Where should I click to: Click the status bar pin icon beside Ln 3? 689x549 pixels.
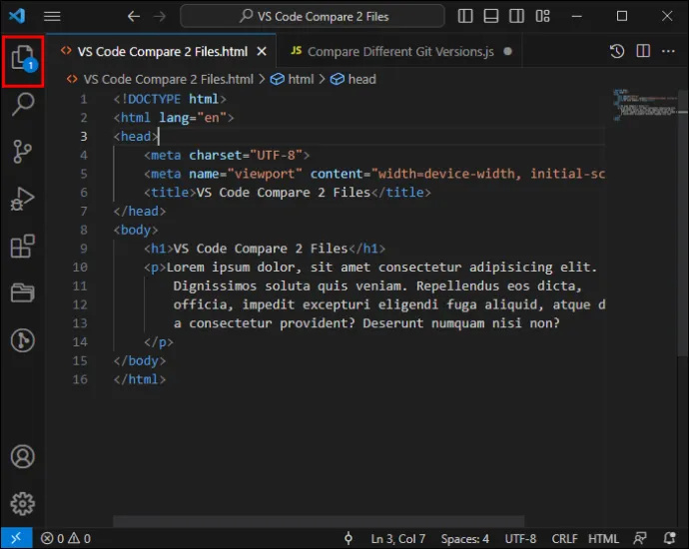tap(348, 538)
